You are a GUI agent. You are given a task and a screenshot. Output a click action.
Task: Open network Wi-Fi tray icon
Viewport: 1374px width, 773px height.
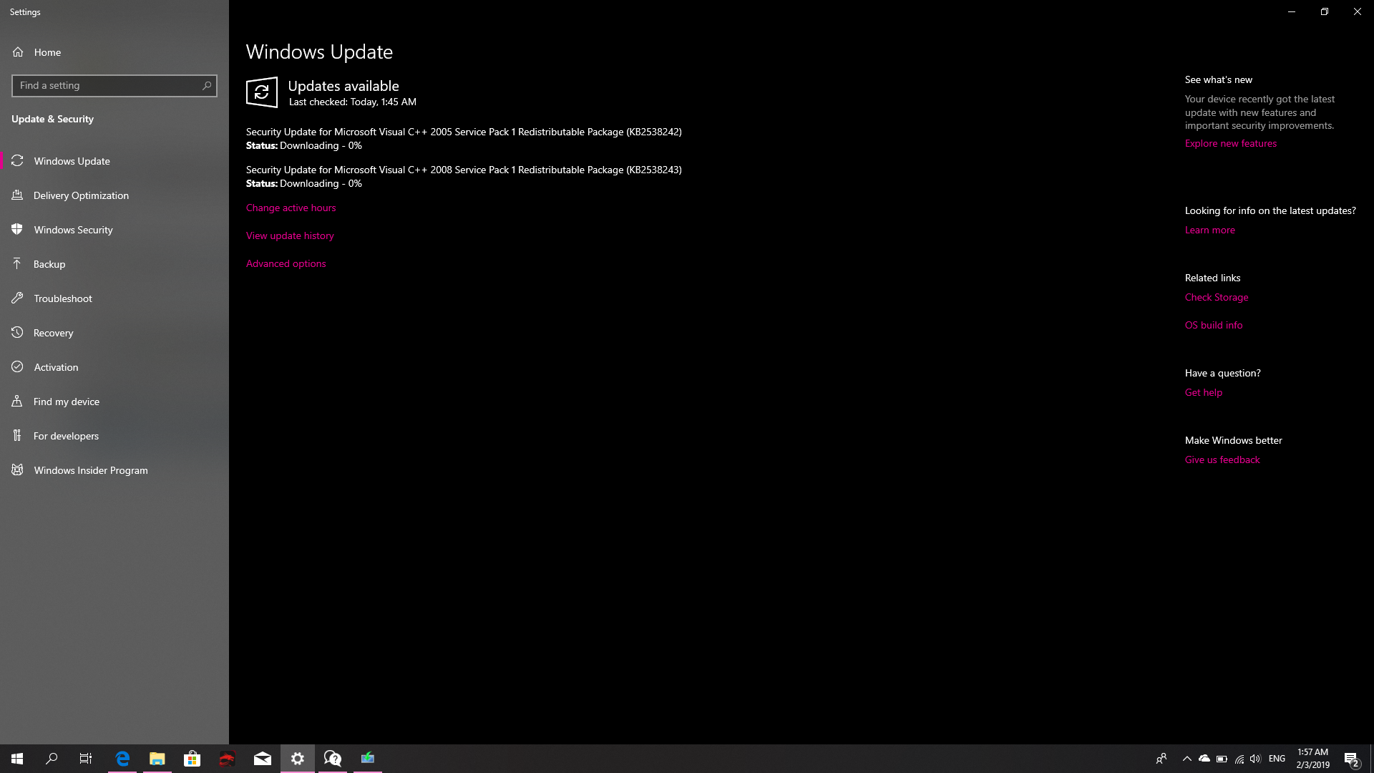coord(1239,759)
